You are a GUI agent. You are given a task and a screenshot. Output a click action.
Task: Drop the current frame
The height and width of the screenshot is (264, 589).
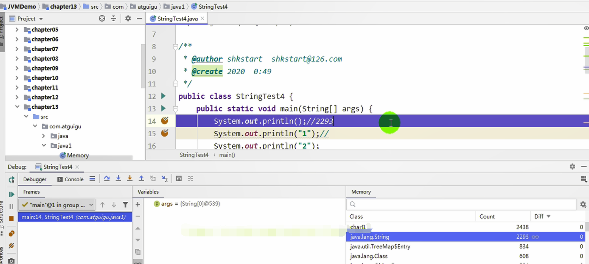click(153, 179)
